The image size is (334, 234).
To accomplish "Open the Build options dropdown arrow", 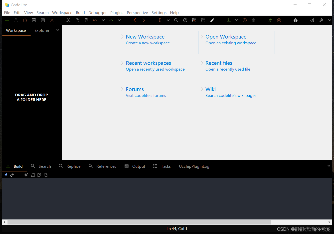I will coord(236,20).
